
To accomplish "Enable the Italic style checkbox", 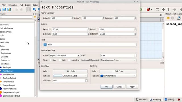I will (60, 60).
